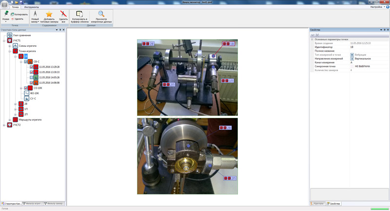390x211 pixels.
Task: Click the 2П label on bottom photo
Action: (x=230, y=178)
